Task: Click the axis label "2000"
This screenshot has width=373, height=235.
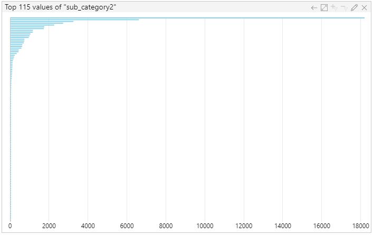Action: click(49, 226)
